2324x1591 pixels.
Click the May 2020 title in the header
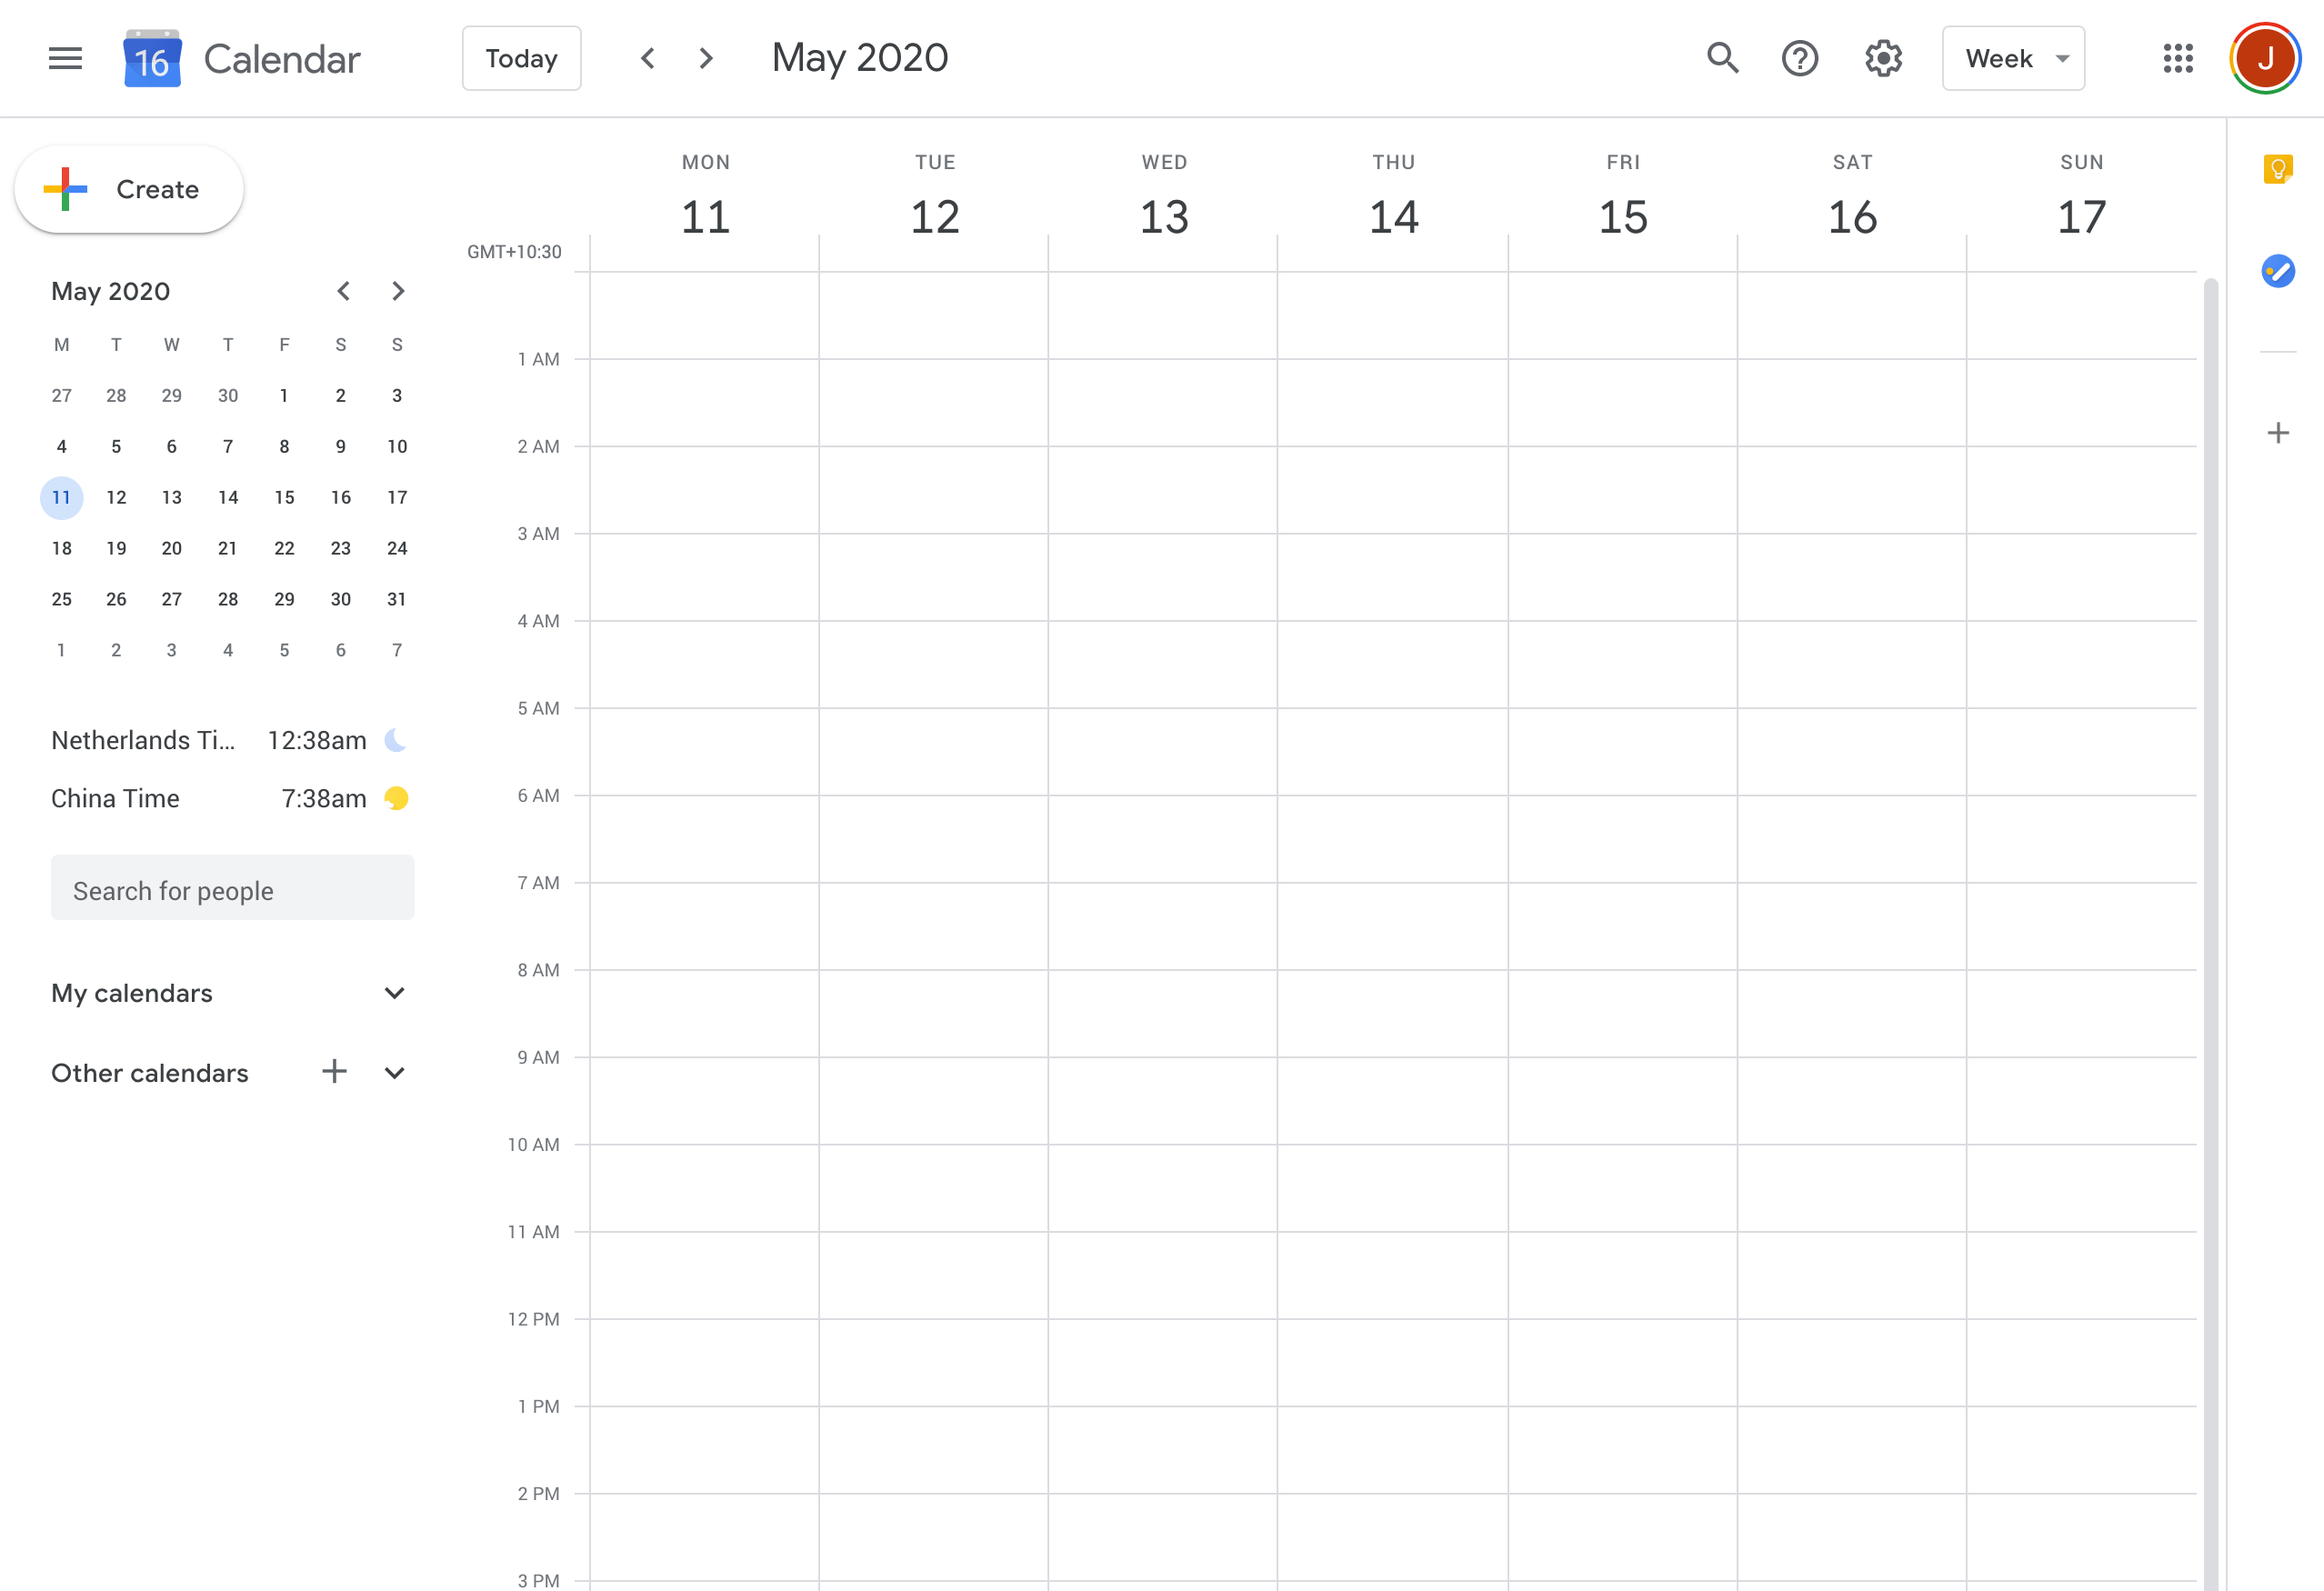click(860, 58)
